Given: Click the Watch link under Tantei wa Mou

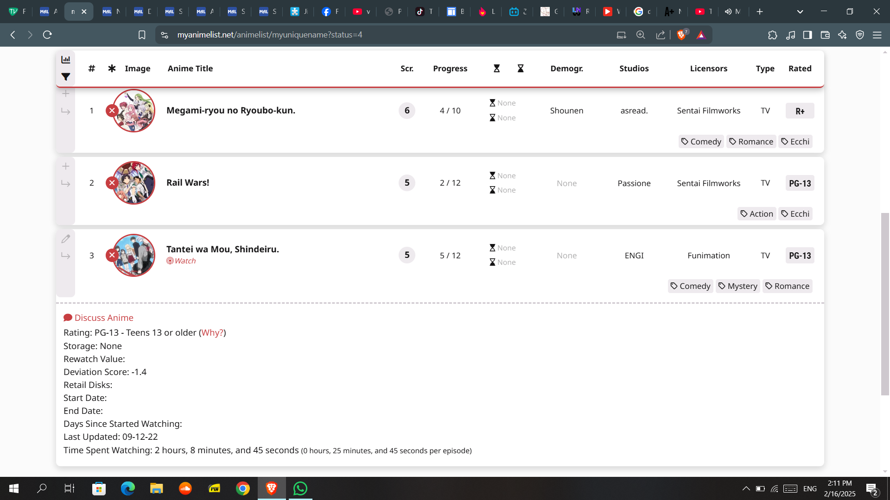Looking at the screenshot, I should [181, 261].
